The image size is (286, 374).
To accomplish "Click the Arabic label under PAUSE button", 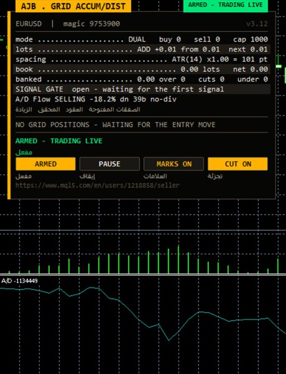I will click(x=87, y=176).
